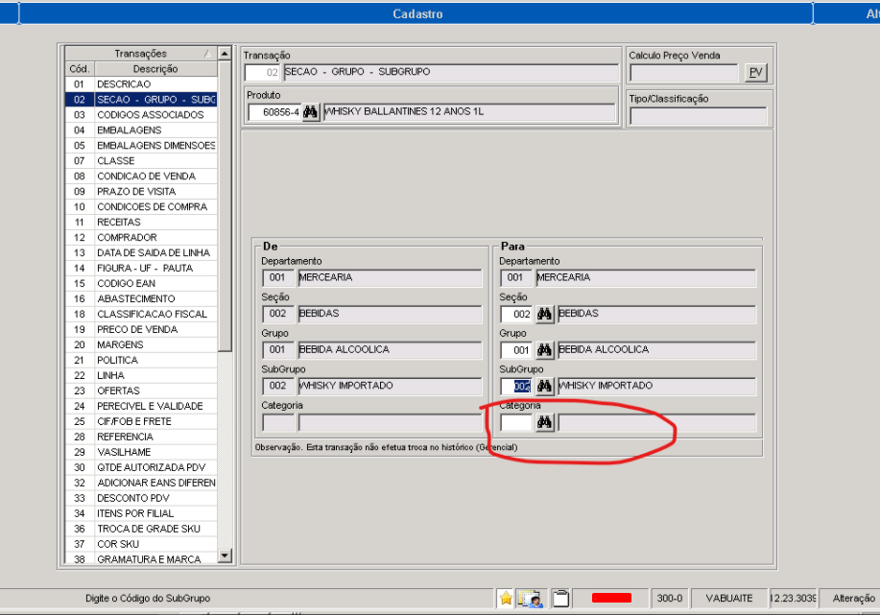This screenshot has width=880, height=615.
Task: Select transaction OFERTAS
Action: tap(141, 390)
